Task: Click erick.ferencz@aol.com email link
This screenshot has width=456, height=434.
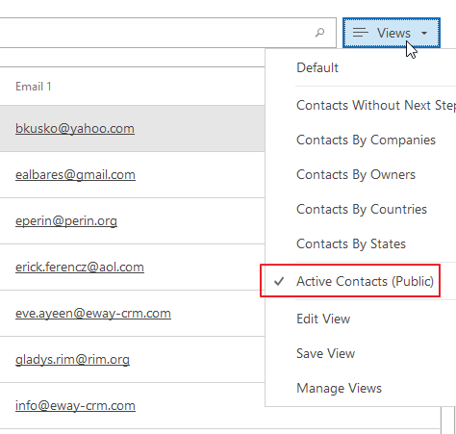Action: click(80, 268)
